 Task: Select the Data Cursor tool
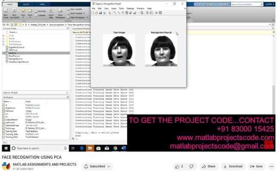point(131,13)
